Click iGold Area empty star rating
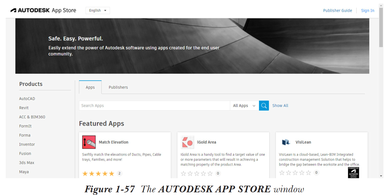Screen dimensions: 390x195 coord(197,174)
